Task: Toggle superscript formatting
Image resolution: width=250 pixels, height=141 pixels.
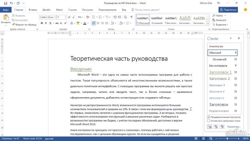Action: click(x=65, y=23)
